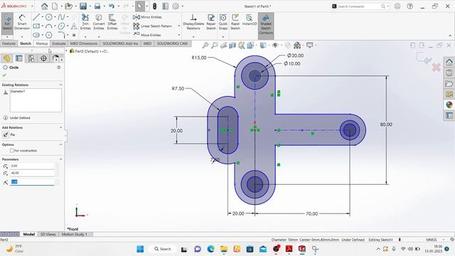Select the Spline tool
The width and height of the screenshot is (455, 256).
(x=61, y=17)
